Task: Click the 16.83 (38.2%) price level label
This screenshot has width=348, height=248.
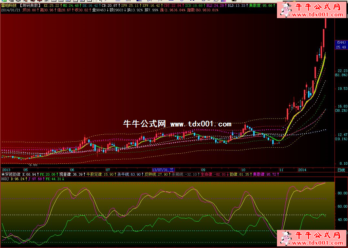Action: point(341,108)
